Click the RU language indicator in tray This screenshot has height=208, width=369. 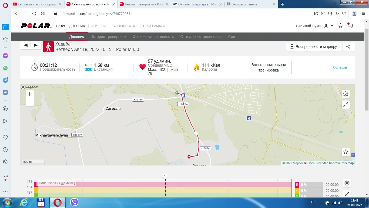coord(313,202)
